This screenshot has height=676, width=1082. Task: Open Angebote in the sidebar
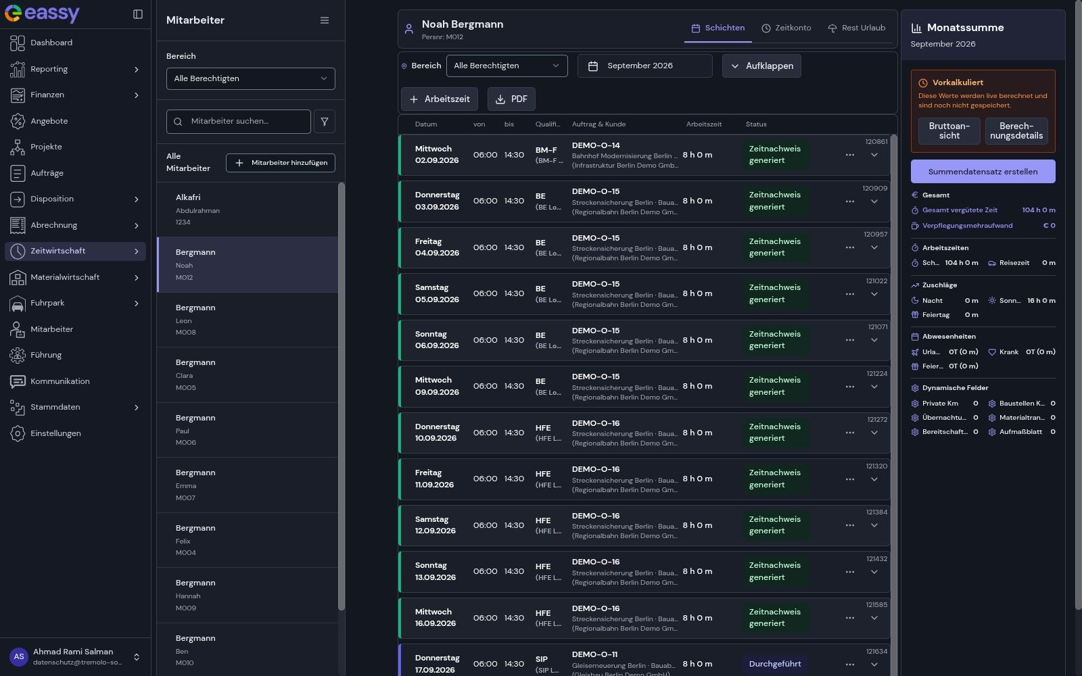click(75, 121)
